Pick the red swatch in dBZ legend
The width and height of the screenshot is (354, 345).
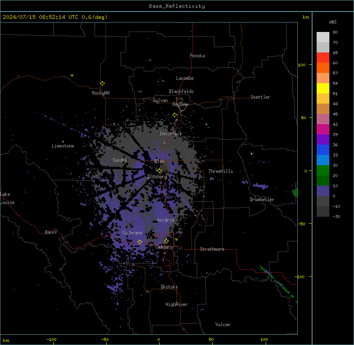[x=323, y=58]
